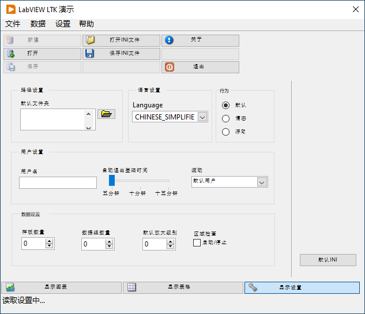Click the 保存 copy icon
365x314 pixels.
pos(10,67)
